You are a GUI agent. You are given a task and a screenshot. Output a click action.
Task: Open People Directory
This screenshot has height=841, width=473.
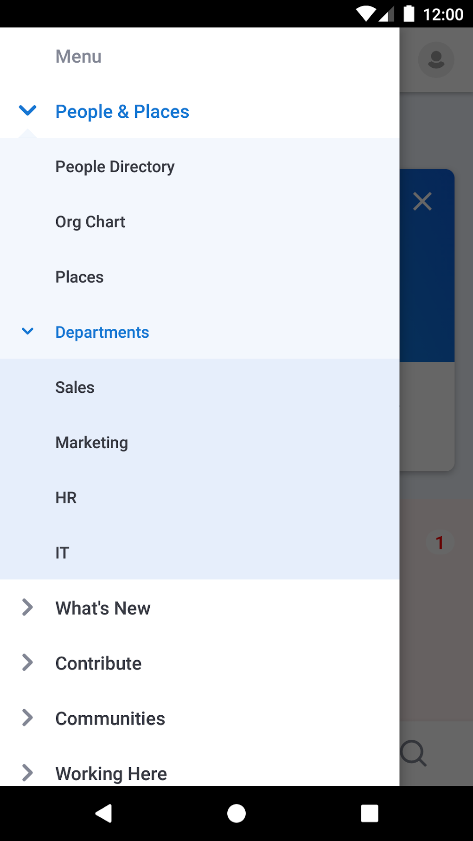(x=115, y=167)
